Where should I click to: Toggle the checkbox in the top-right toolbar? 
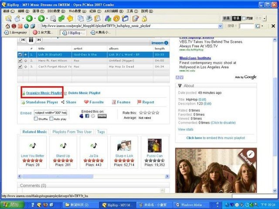(x=244, y=18)
